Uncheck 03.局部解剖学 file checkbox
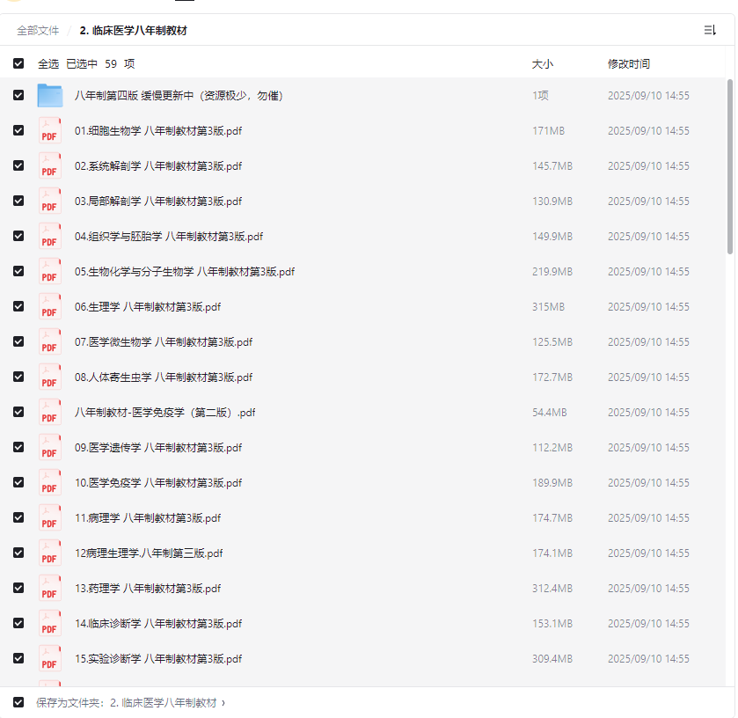The height and width of the screenshot is (718, 738). click(x=18, y=201)
